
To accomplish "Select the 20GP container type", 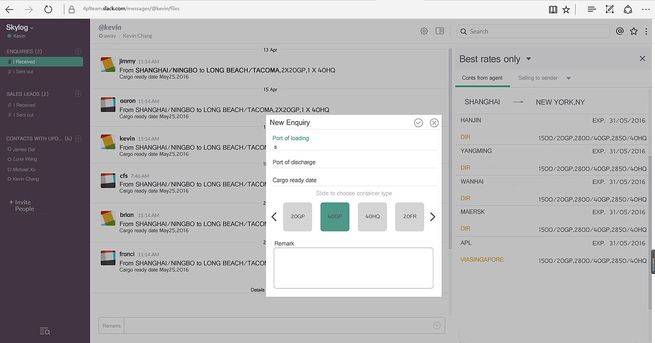I will (298, 217).
